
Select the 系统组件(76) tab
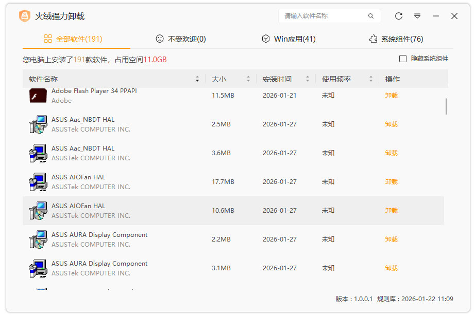(x=396, y=39)
